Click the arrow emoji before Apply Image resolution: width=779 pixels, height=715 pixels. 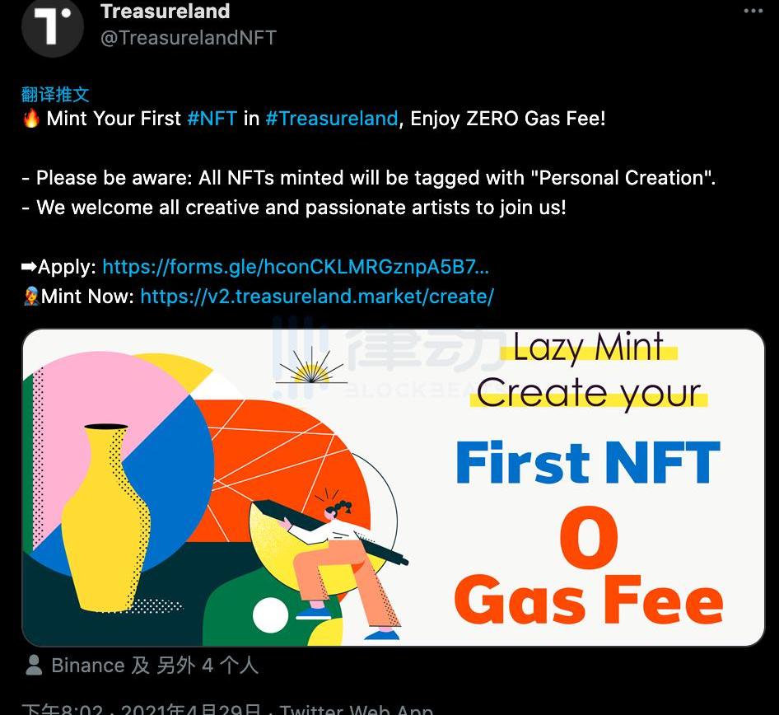click(x=29, y=267)
